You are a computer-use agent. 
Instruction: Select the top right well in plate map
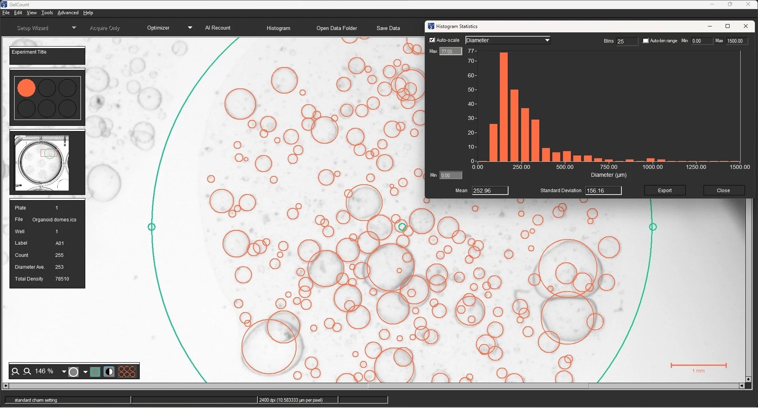[x=68, y=88]
